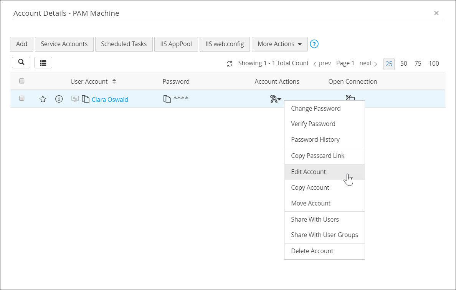
Task: Choose Delete Account from menu
Action: pos(324,251)
